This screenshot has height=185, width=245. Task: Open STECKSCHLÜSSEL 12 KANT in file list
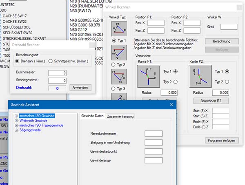click(24, 38)
